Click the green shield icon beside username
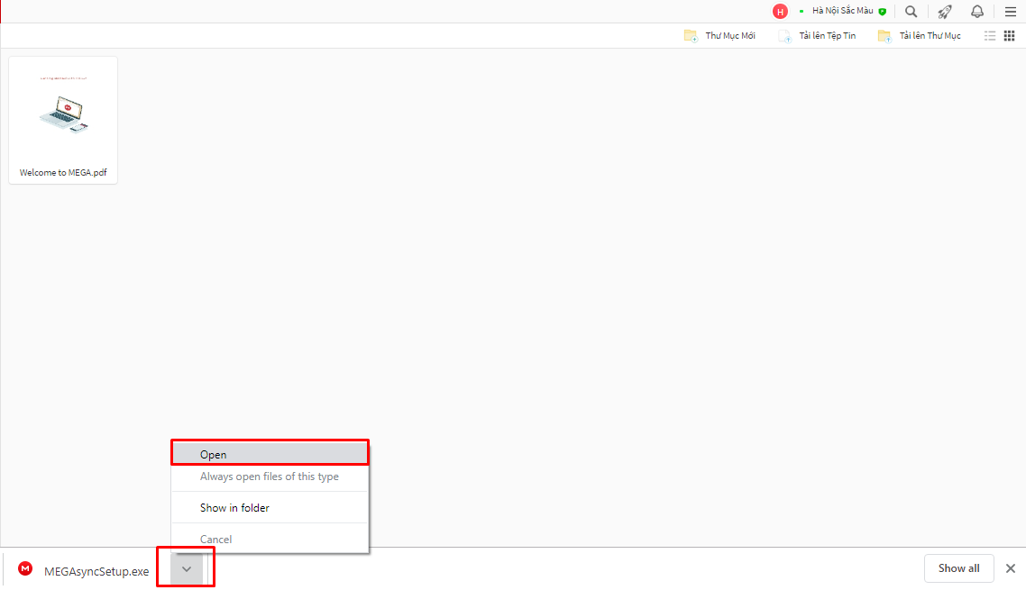The width and height of the screenshot is (1026, 590). click(x=883, y=12)
